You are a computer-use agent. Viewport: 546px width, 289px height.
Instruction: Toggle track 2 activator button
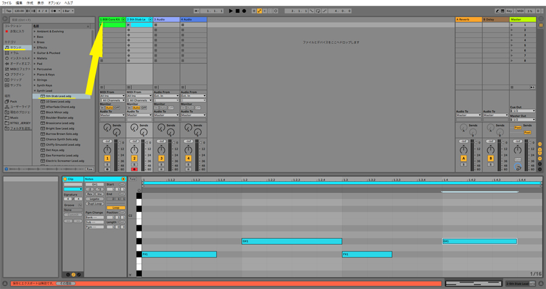134,158
